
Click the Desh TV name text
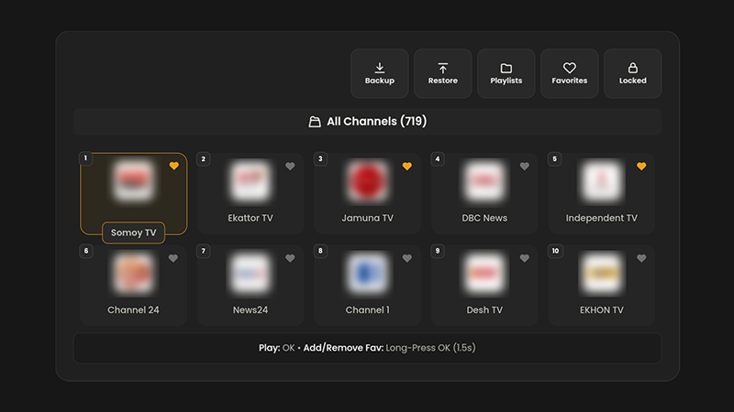pyautogui.click(x=484, y=310)
